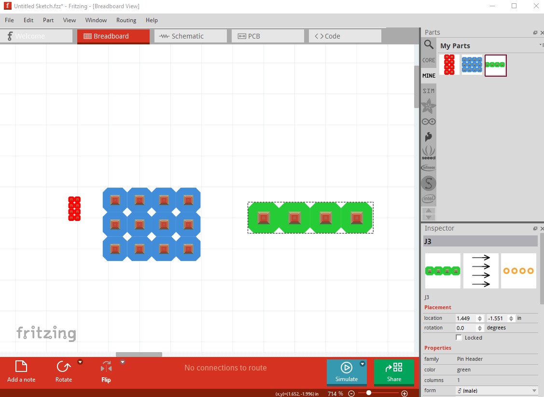Toggle the Locked checkbox in Inspector
Screen dimensions: 544x397
pos(459,338)
